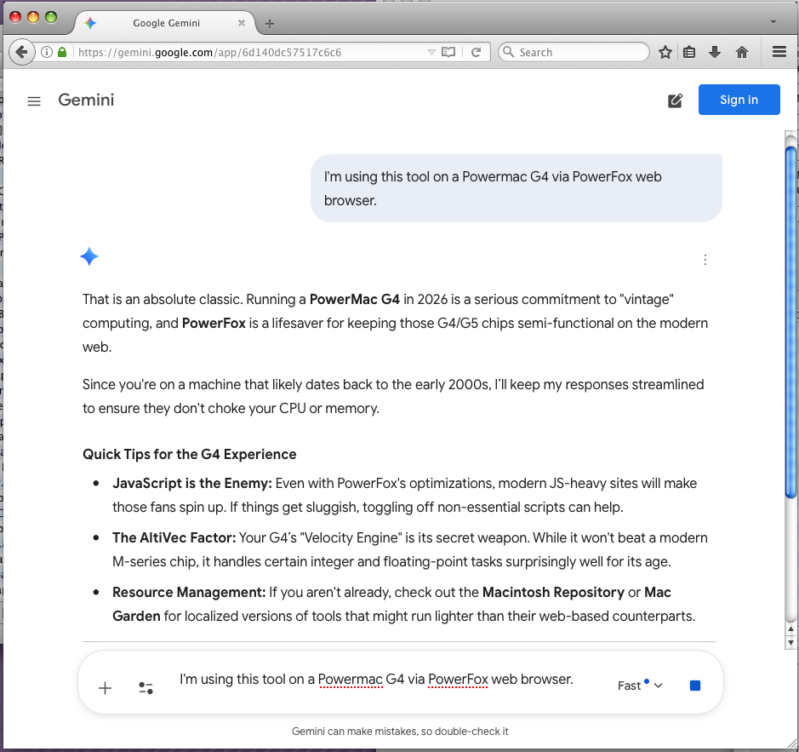
Task: Stop the response with the blue square
Action: (695, 686)
